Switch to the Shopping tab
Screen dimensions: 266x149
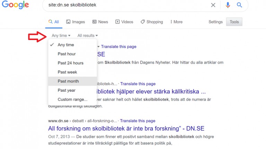152,22
